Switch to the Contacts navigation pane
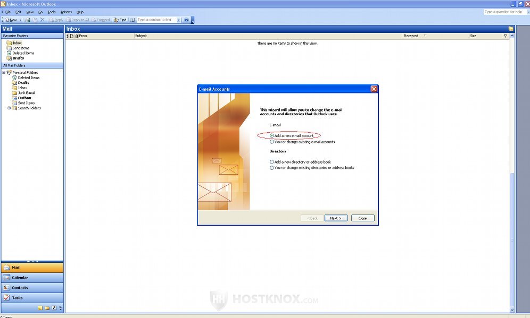 click(x=32, y=288)
